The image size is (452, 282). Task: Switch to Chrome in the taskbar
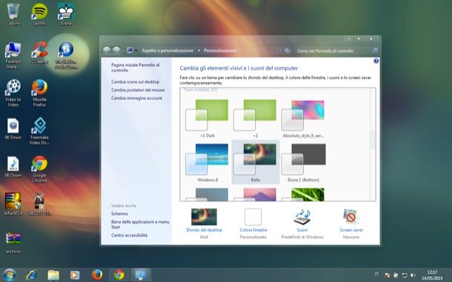[119, 275]
